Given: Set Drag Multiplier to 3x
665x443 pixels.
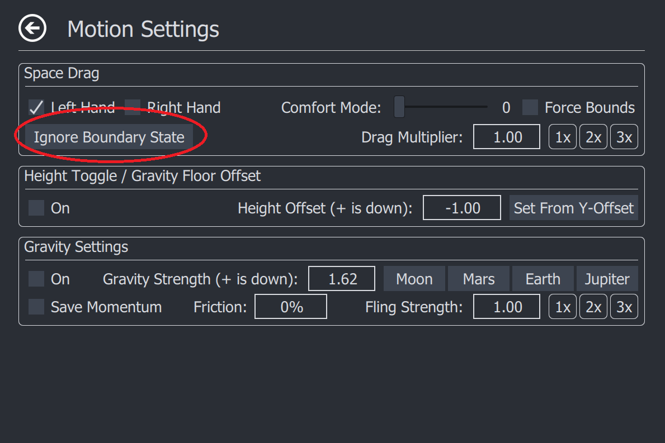Looking at the screenshot, I should 624,137.
